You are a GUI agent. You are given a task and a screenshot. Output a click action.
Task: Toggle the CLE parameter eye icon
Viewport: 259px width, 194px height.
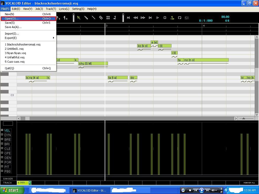2,148
